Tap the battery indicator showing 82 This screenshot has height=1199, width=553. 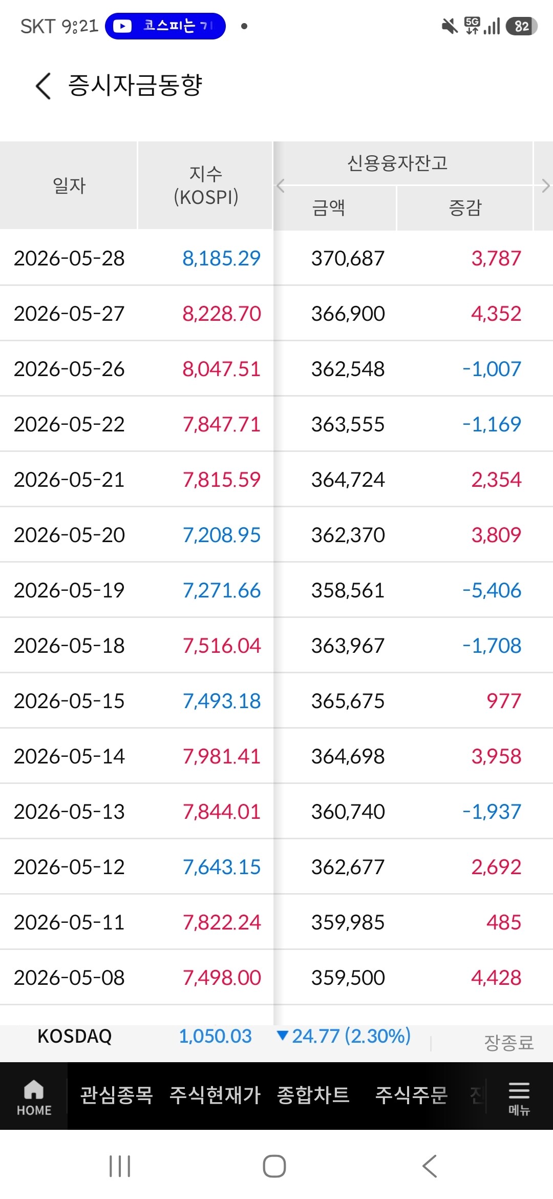click(x=521, y=26)
